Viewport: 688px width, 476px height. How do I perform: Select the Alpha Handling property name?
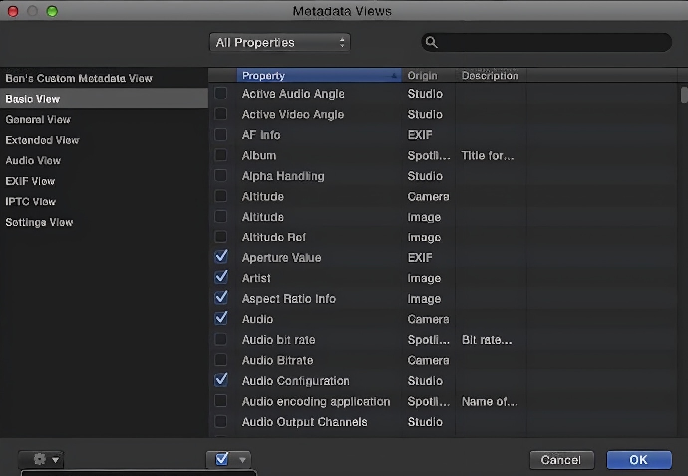tap(283, 176)
